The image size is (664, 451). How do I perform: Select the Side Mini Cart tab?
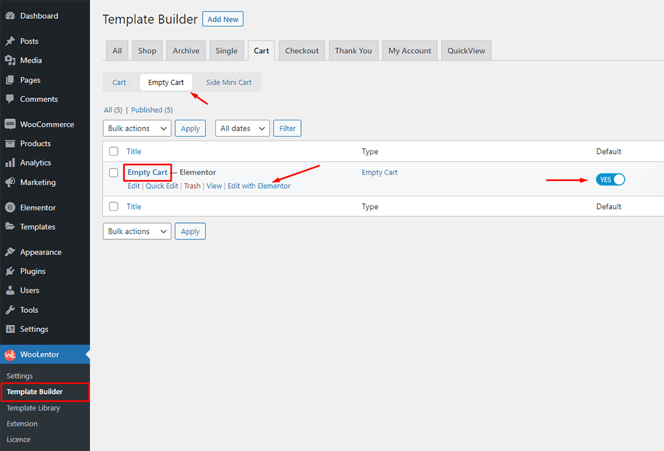coord(228,82)
